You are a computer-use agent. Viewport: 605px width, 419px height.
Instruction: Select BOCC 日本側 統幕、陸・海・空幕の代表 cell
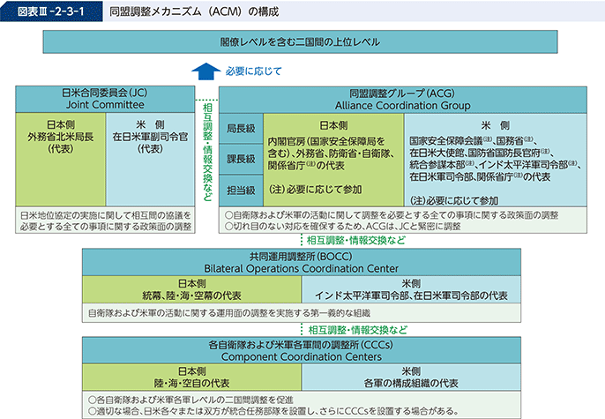tap(191, 289)
